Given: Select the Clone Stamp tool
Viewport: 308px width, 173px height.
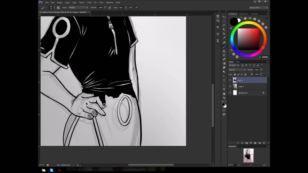Looking at the screenshot, I should point(224,51).
